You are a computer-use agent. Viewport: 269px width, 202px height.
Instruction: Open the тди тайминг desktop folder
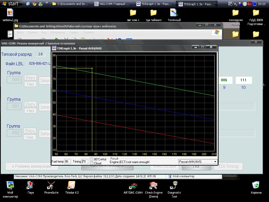point(154,15)
